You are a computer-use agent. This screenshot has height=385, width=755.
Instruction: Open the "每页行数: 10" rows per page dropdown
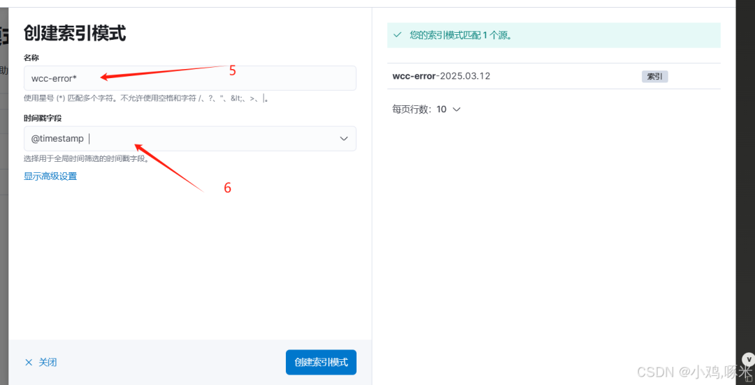pyautogui.click(x=426, y=109)
